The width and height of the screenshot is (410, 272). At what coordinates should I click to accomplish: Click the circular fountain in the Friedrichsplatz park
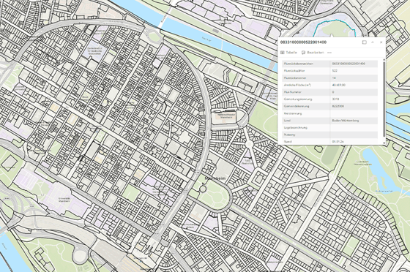point(203,189)
